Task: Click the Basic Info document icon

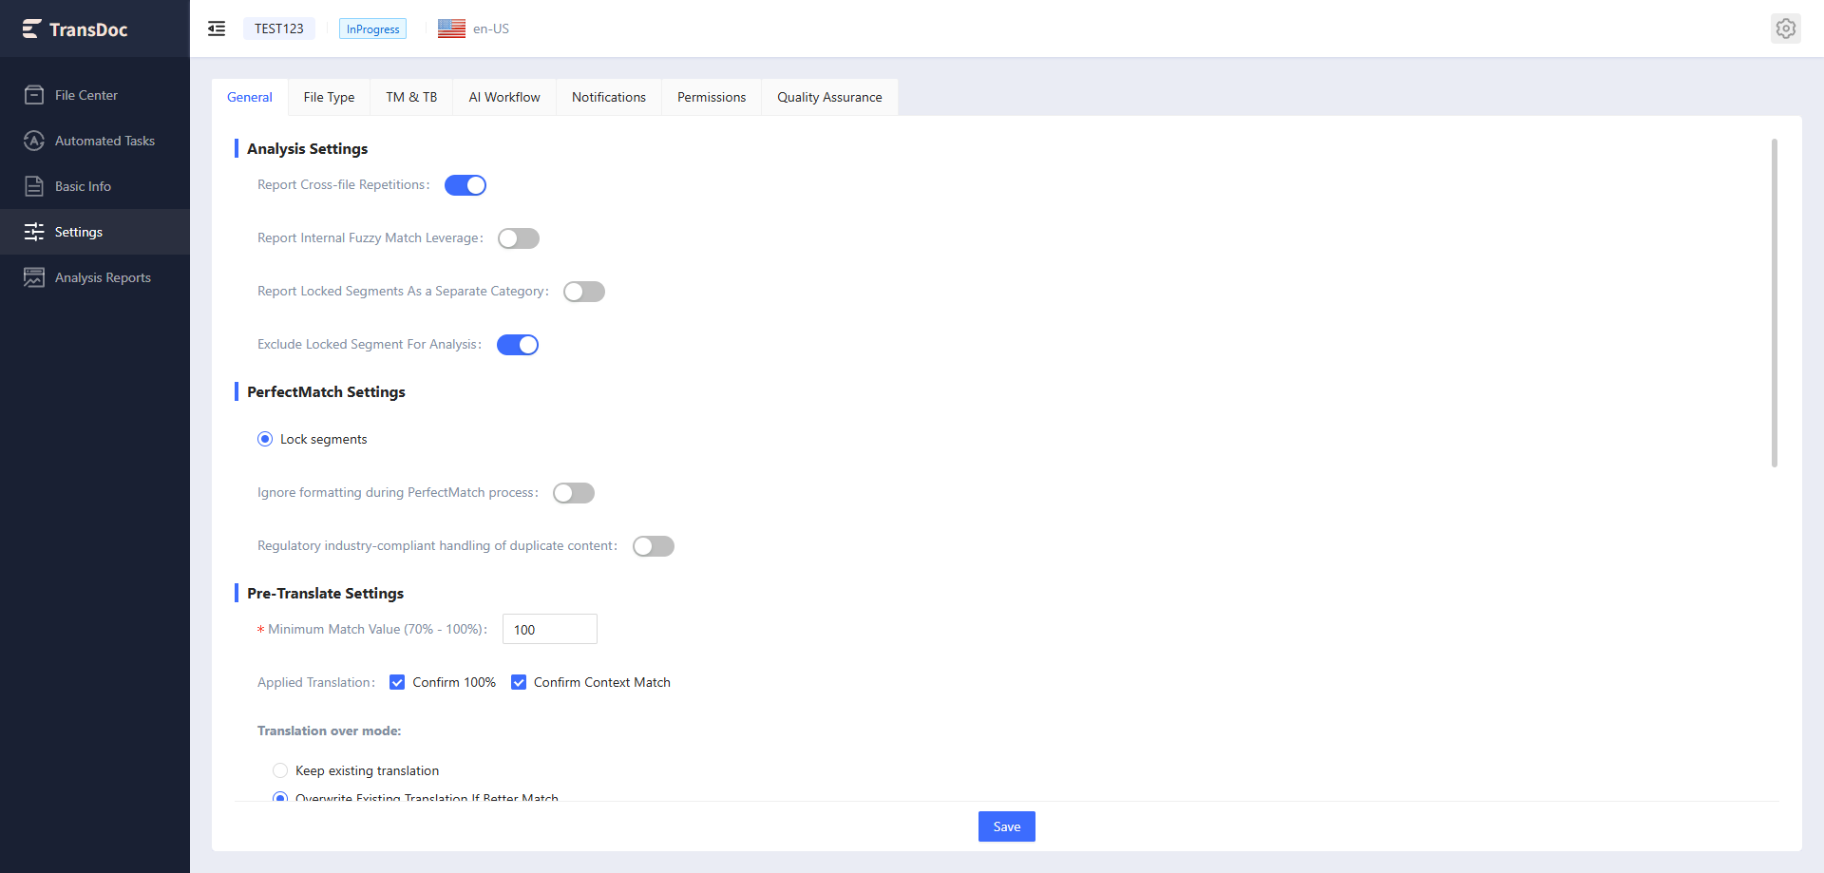Action: [34, 186]
